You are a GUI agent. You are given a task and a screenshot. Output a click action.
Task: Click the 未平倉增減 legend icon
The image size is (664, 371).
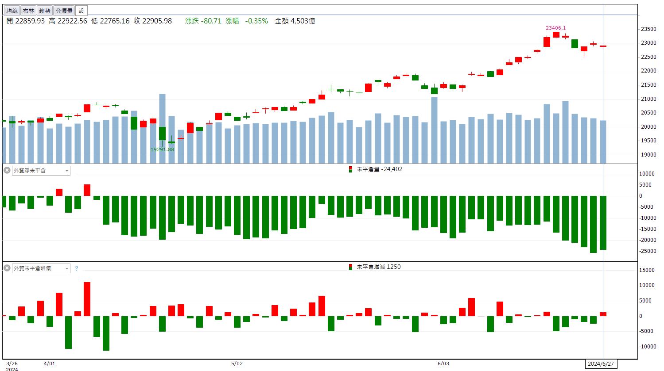(x=351, y=267)
